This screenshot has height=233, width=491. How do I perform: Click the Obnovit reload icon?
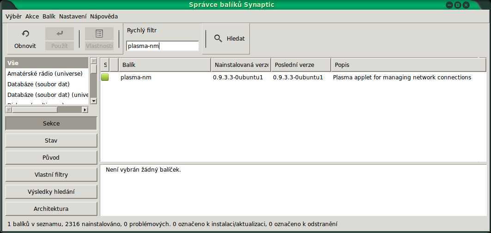(x=25, y=34)
